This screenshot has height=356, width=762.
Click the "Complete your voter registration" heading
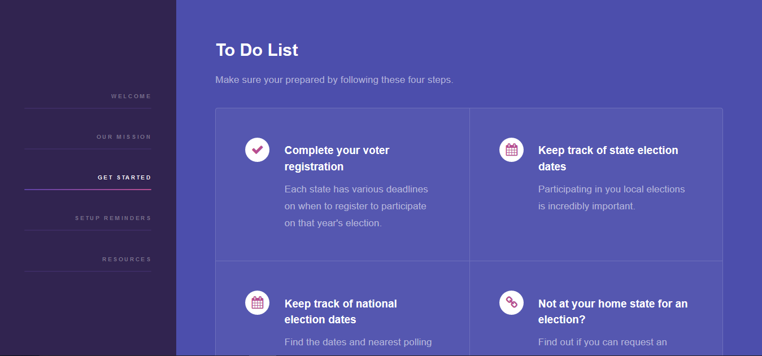(x=337, y=159)
